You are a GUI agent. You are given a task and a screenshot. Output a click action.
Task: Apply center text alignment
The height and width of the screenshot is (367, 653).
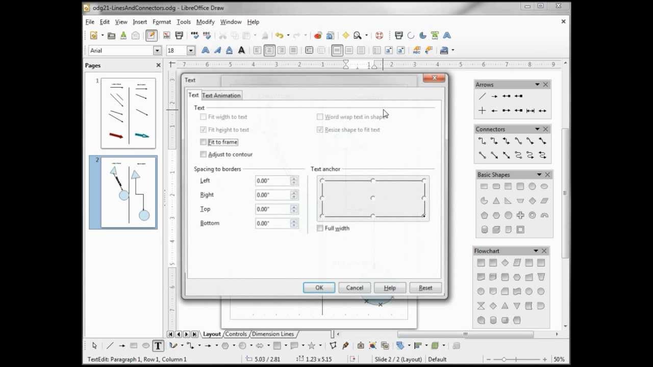coord(269,50)
